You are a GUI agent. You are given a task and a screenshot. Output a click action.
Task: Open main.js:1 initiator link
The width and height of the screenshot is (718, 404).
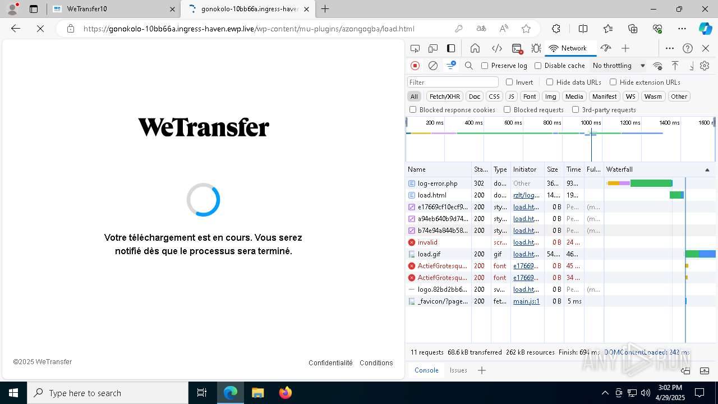526,301
